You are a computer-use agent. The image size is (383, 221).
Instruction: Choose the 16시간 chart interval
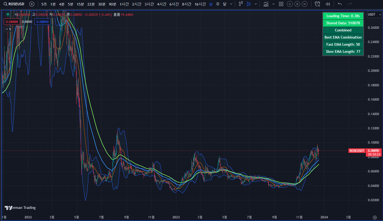coord(200,4)
